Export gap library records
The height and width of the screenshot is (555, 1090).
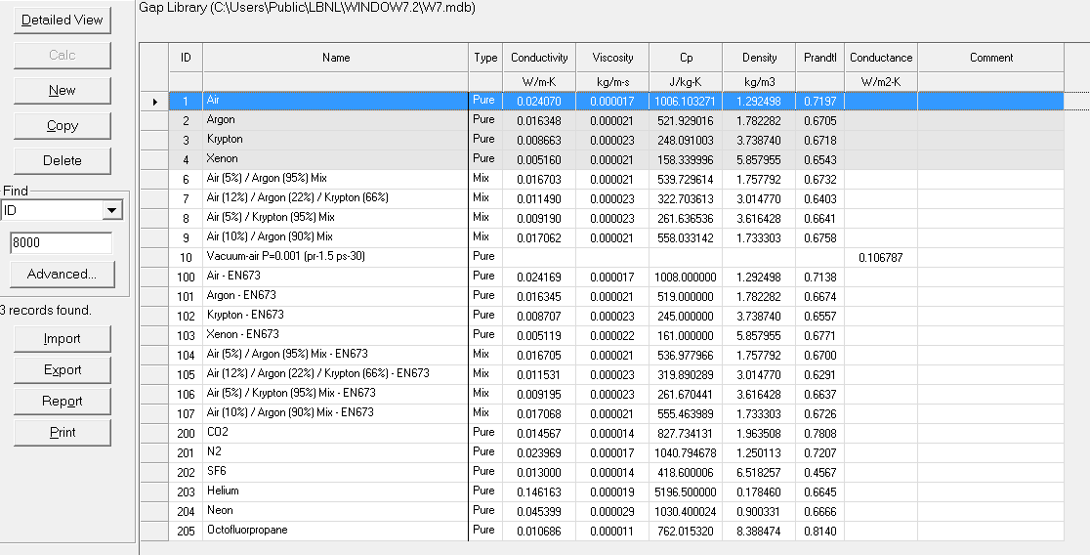point(62,369)
